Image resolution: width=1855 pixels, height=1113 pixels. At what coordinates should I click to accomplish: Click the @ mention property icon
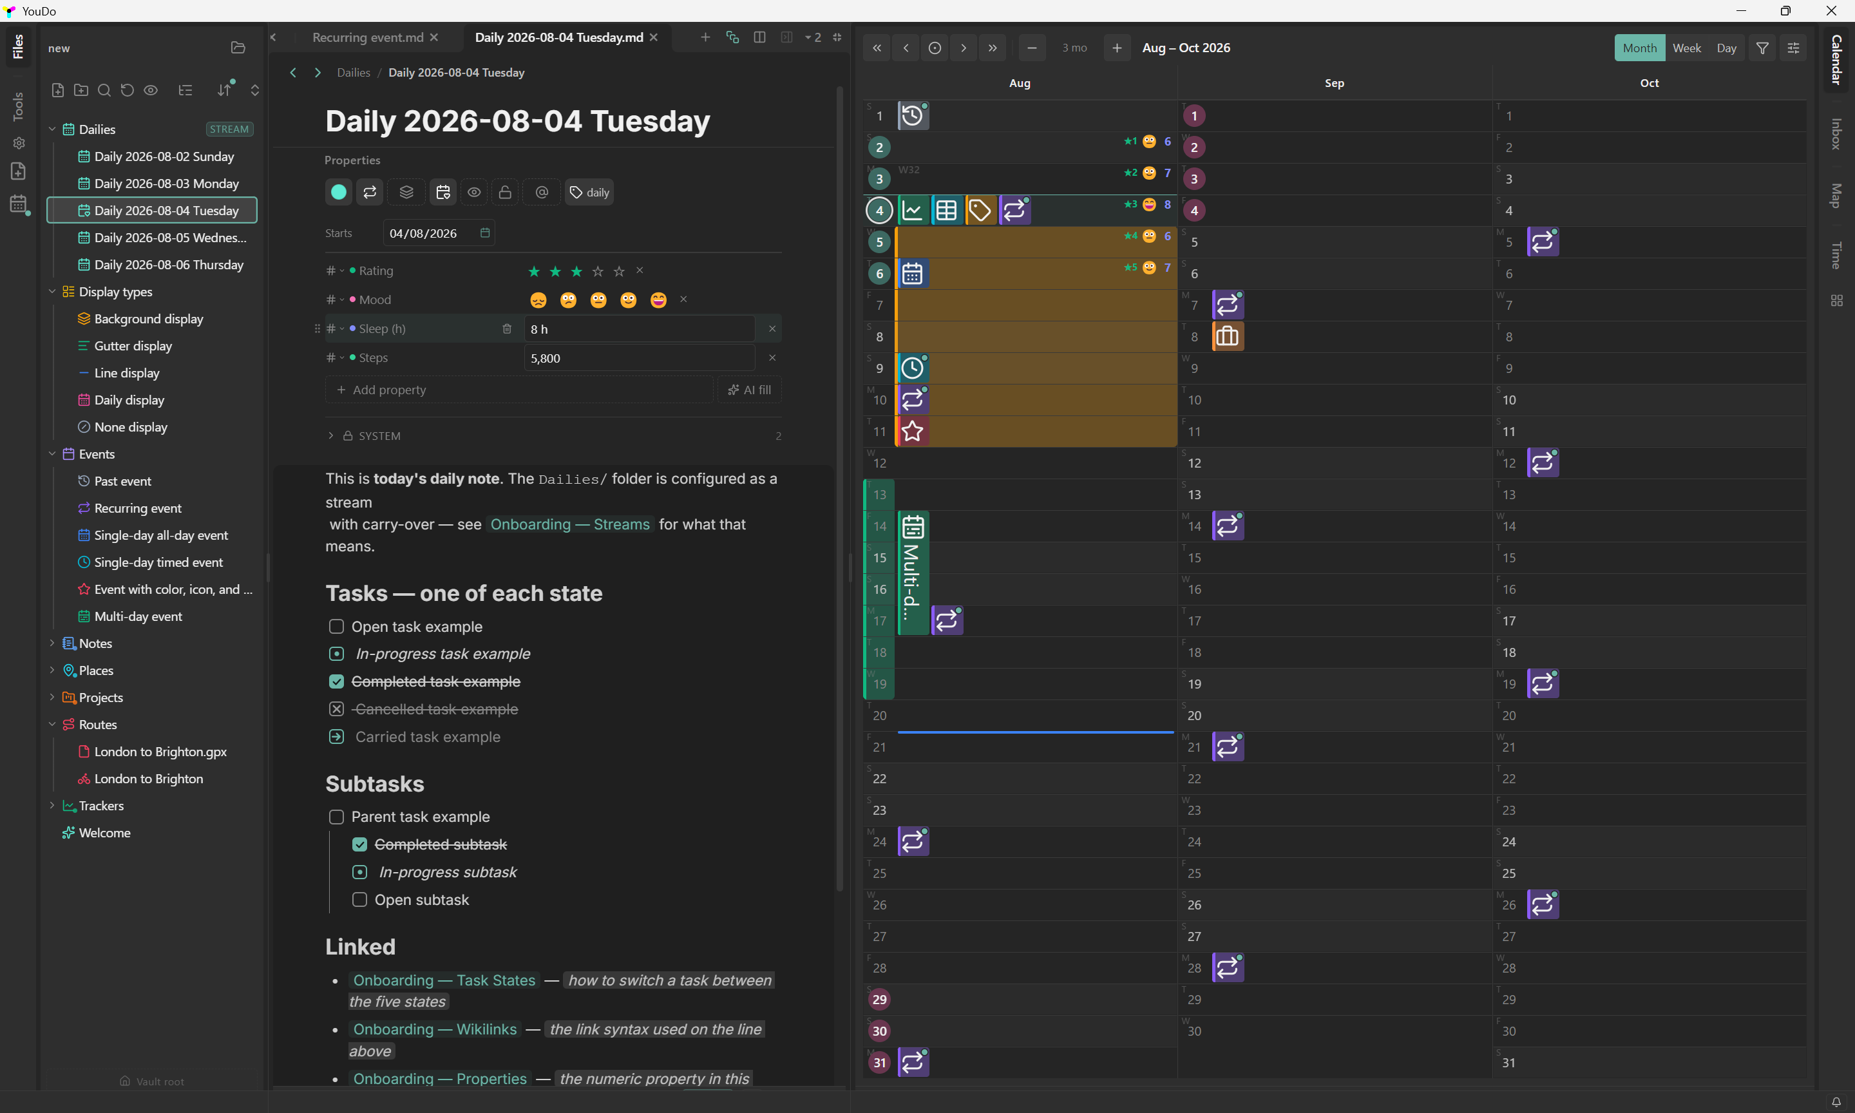pos(542,192)
